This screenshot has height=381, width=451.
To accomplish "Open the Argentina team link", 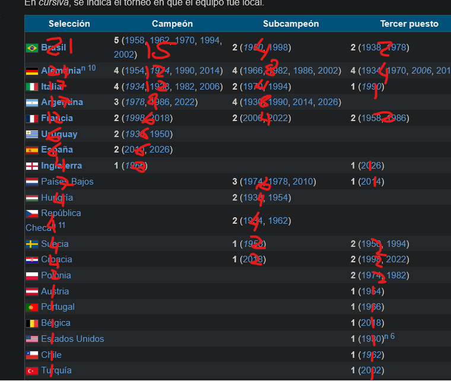I will (x=62, y=102).
